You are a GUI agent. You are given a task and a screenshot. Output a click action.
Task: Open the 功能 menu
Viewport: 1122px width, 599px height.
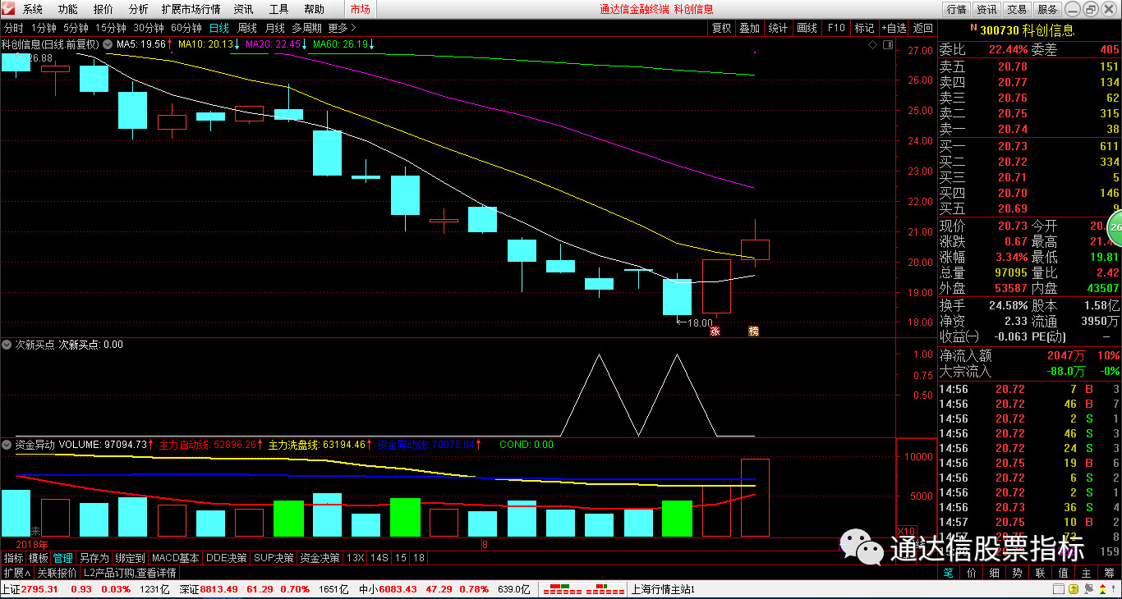click(x=68, y=9)
